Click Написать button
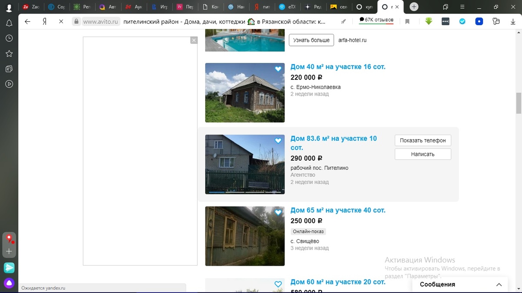Image resolution: width=522 pixels, height=293 pixels. coord(423,154)
